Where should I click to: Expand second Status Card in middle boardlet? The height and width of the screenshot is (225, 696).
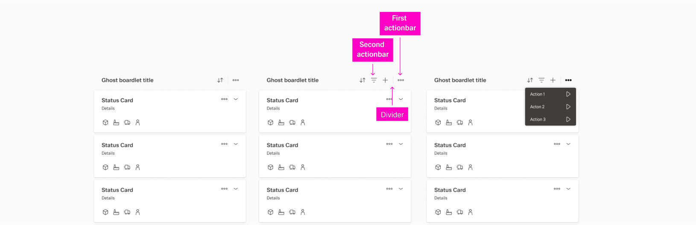coord(401,144)
